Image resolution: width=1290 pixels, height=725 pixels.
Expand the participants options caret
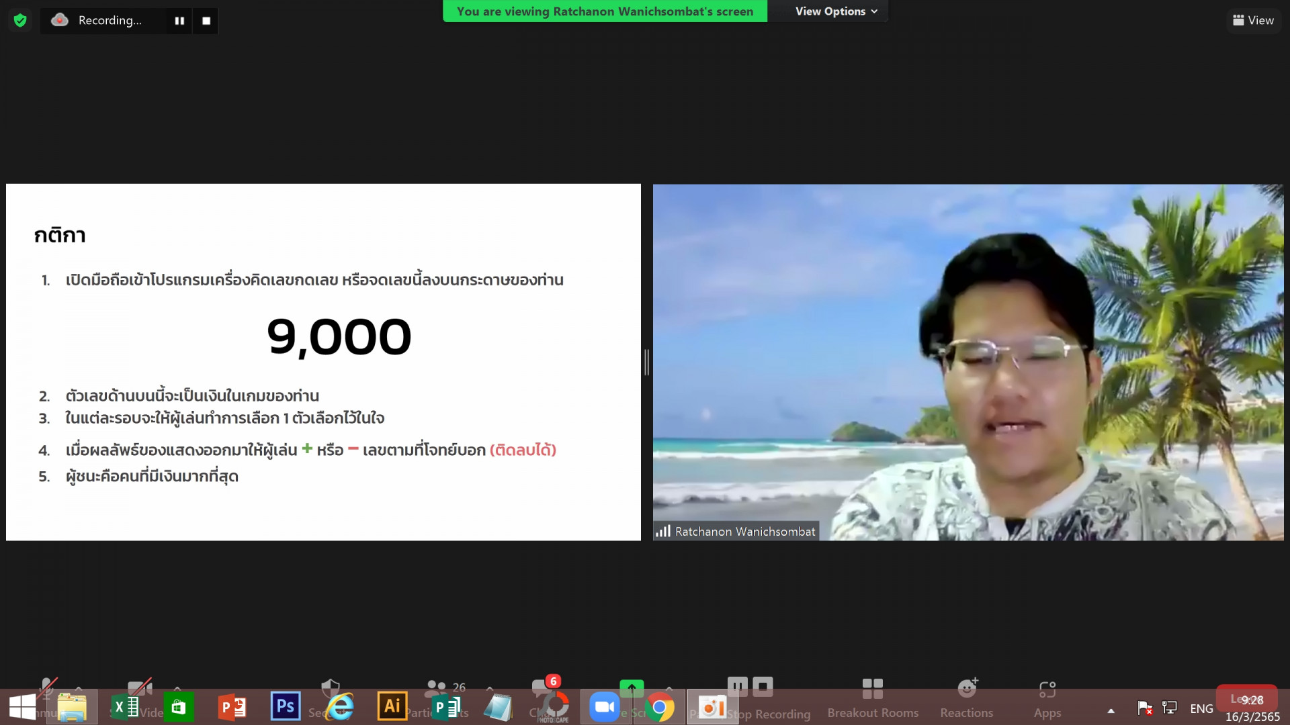point(489,688)
